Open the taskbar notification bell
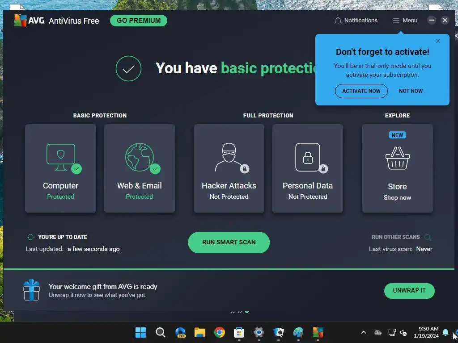 click(445, 332)
